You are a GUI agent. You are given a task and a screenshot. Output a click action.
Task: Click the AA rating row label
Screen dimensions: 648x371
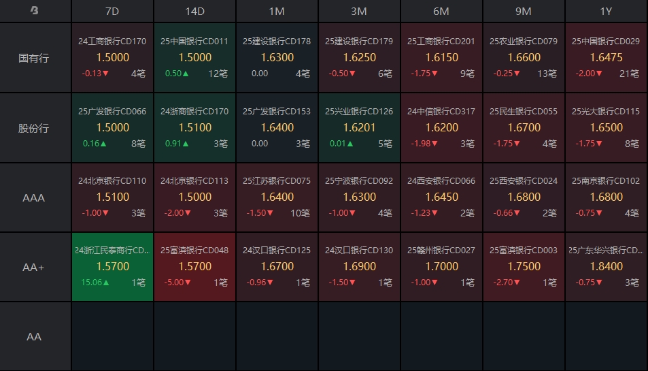[x=34, y=337]
